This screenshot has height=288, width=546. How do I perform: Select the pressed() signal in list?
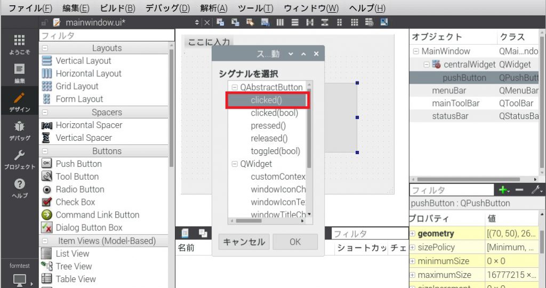tap(268, 126)
